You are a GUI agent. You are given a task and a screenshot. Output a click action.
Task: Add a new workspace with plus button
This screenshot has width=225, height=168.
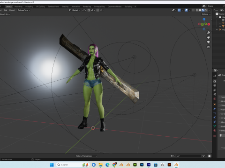[135, 7]
